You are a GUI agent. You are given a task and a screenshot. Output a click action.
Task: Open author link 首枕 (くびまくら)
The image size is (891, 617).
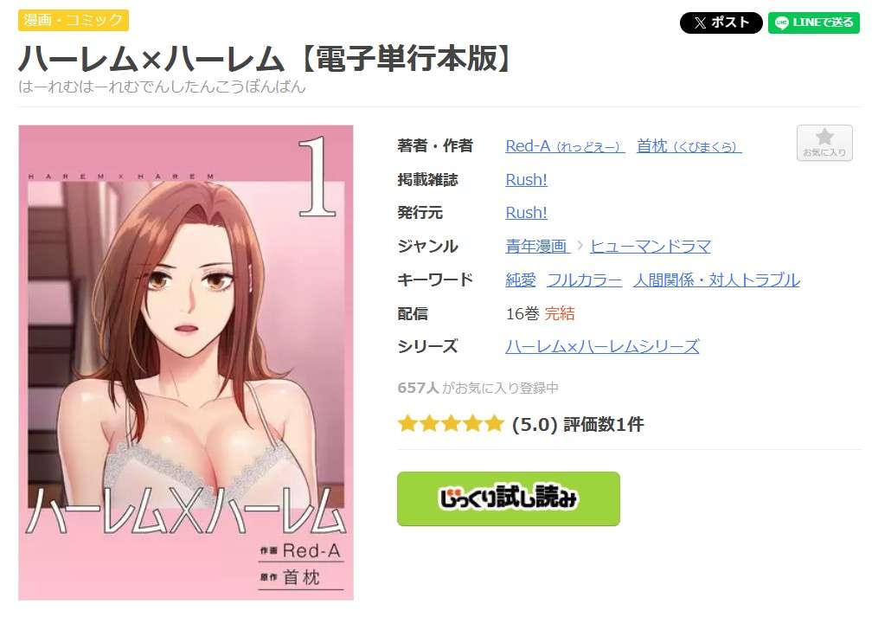[x=689, y=146]
